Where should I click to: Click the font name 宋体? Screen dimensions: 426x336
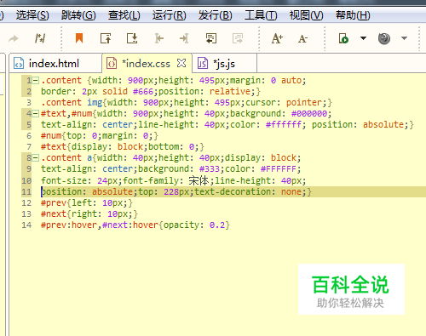point(199,180)
